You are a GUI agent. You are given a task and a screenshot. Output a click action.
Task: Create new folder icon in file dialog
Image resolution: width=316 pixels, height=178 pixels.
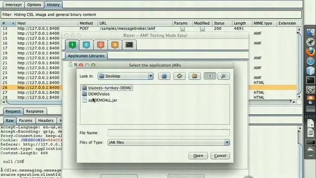(195, 76)
